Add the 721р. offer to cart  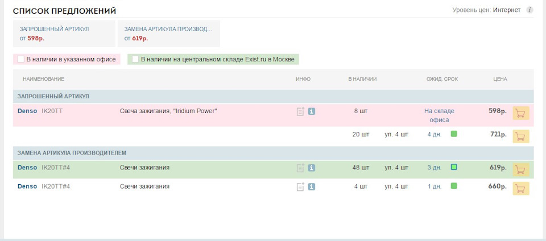(520, 136)
